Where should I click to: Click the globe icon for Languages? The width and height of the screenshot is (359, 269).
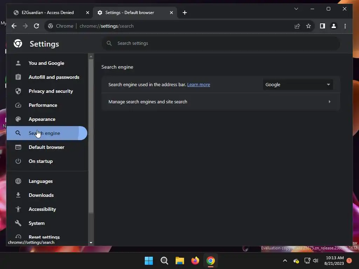pyautogui.click(x=18, y=181)
